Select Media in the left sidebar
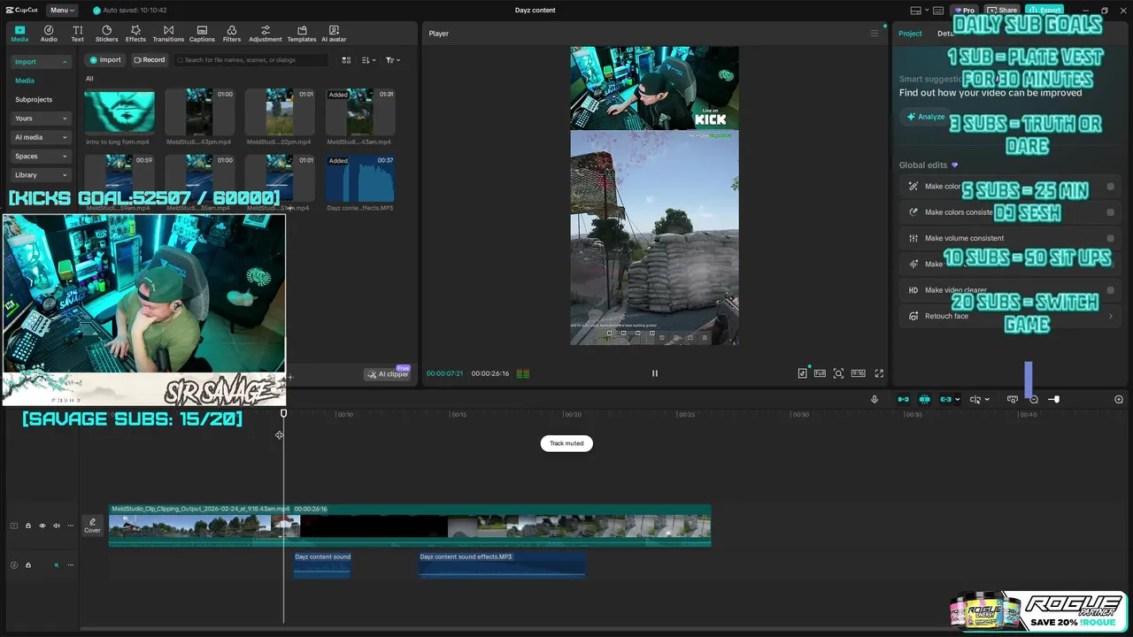 point(25,81)
